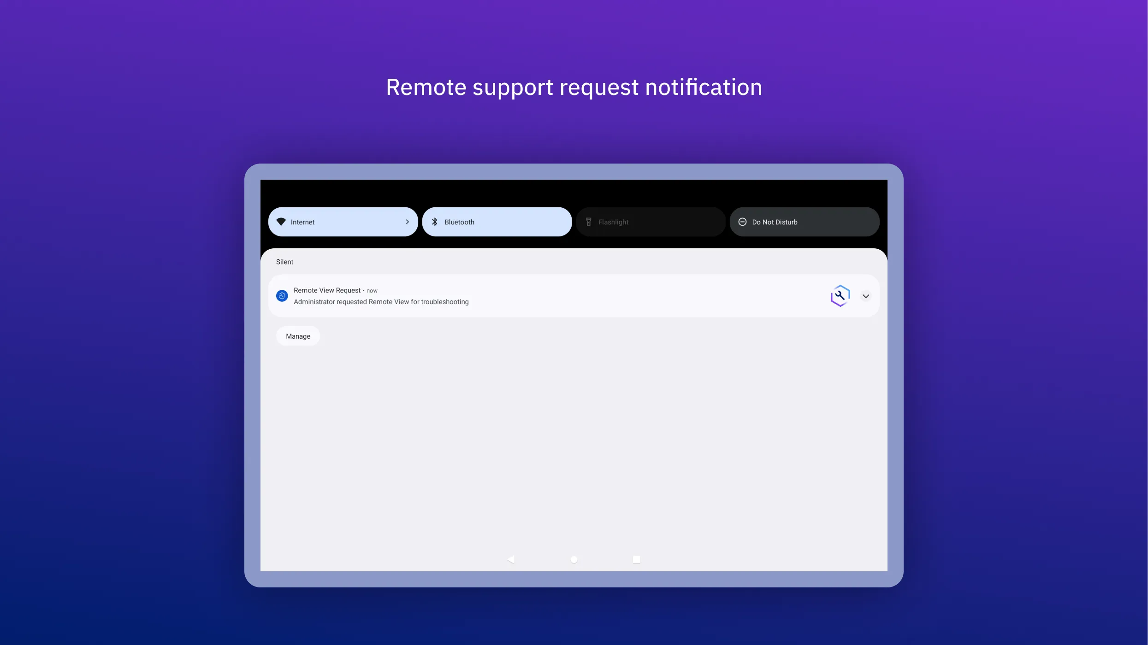The height and width of the screenshot is (645, 1148).
Task: Tap the Back navigation button
Action: point(510,559)
